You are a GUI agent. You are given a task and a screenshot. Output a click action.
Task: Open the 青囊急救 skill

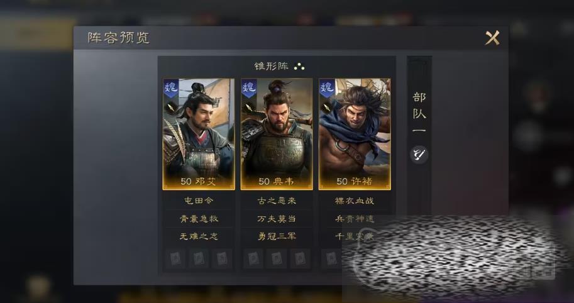199,219
